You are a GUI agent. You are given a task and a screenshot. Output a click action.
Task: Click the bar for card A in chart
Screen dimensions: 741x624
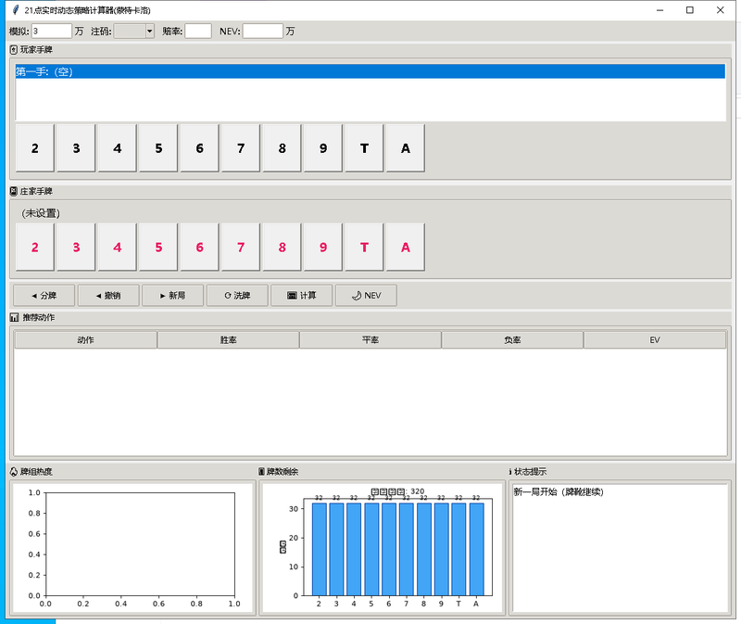[x=476, y=549]
